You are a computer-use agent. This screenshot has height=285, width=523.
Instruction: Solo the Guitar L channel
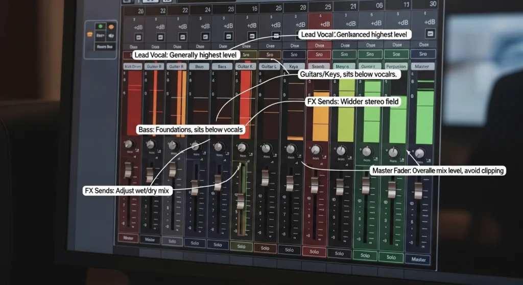click(x=265, y=248)
